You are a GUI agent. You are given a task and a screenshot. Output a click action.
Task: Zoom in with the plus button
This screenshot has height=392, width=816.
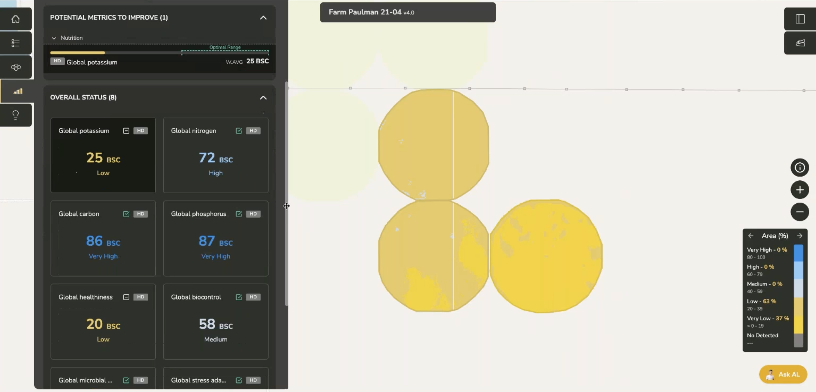point(799,190)
